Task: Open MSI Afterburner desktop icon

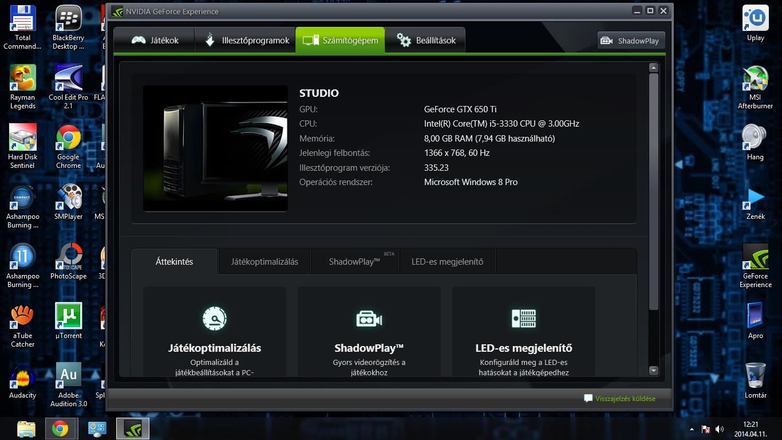Action: 756,87
